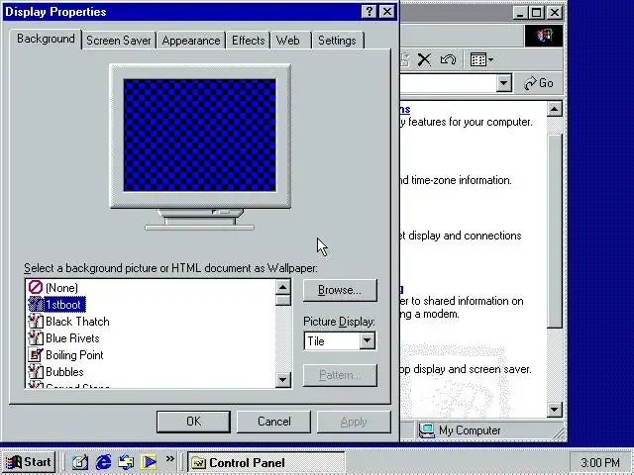Pick Black Thatch wallpaper
Viewport: 634px width, 475px height.
point(77,322)
